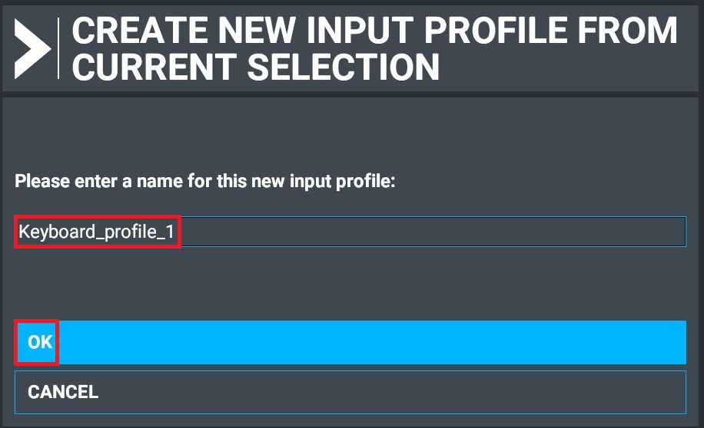The image size is (704, 428).
Task: Click the OK label text
Action: coord(39,342)
